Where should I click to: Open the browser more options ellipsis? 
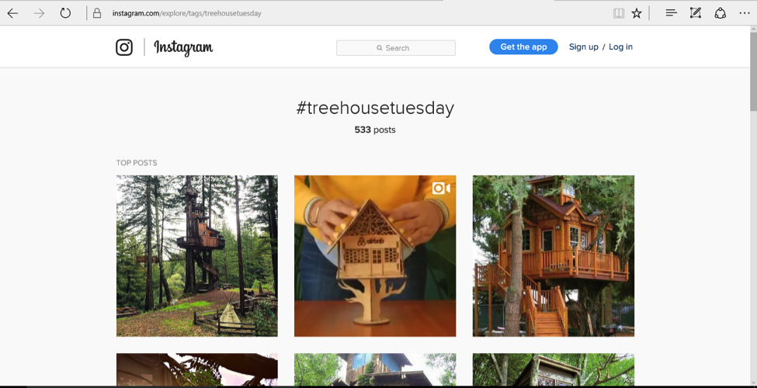point(745,13)
